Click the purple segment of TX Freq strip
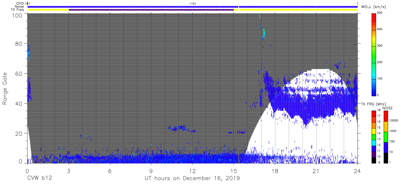Viewport: 402px width, 185px height. click(151, 10)
